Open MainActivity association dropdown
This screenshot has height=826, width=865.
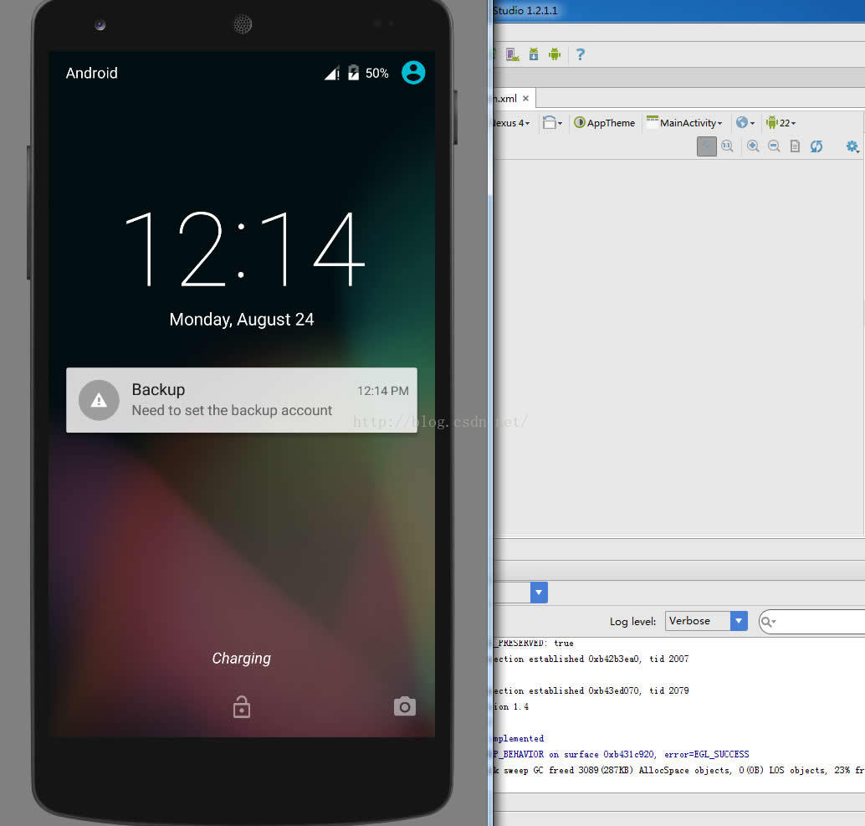pyautogui.click(x=684, y=122)
